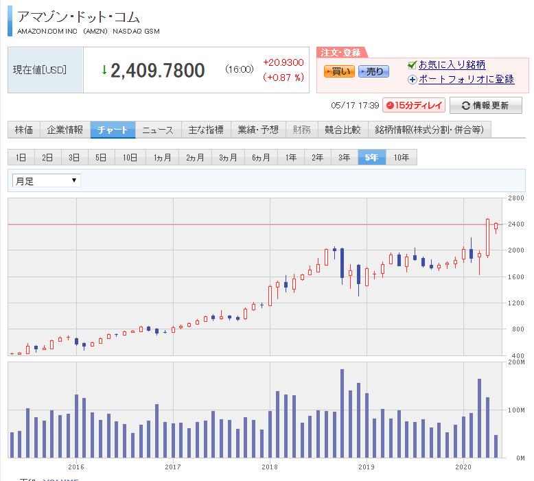Click the clock icon in delay badge
Screen dimensions: 534x481
390,105
